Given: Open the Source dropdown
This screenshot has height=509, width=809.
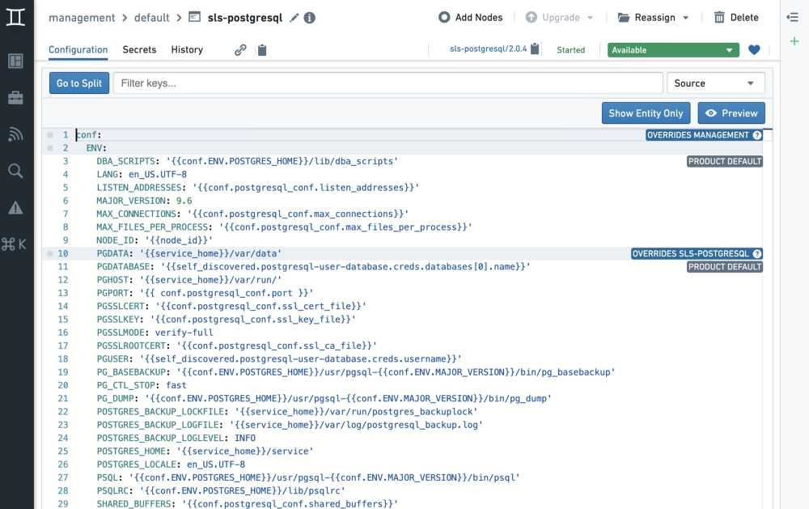Looking at the screenshot, I should (715, 83).
